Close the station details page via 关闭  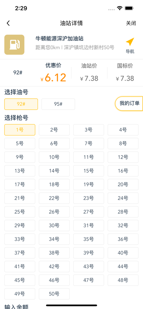(x=131, y=23)
